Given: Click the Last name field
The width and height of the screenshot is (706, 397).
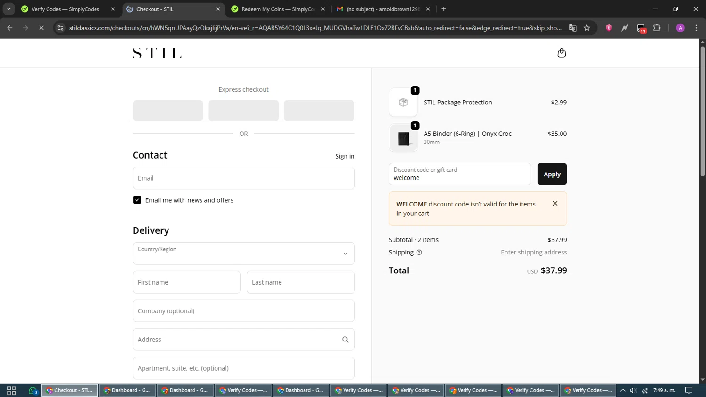Looking at the screenshot, I should click(x=300, y=282).
